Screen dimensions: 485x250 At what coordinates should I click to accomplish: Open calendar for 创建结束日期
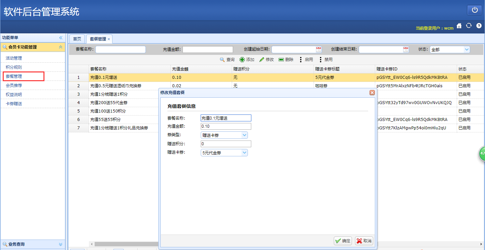(x=406, y=50)
